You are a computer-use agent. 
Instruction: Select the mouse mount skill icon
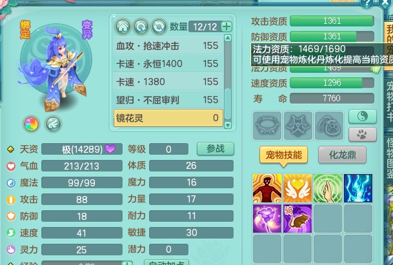click(297, 219)
